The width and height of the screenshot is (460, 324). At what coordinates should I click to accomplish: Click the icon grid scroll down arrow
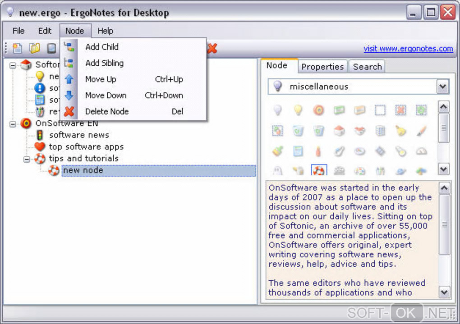444,169
